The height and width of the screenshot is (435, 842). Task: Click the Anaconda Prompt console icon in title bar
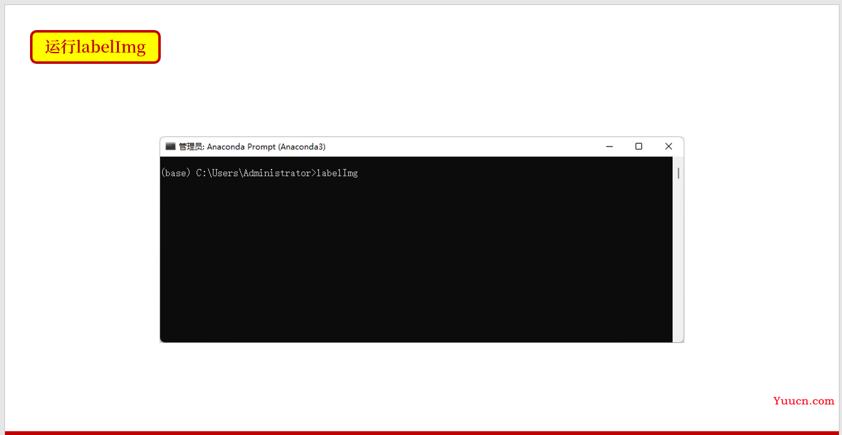pyautogui.click(x=170, y=146)
